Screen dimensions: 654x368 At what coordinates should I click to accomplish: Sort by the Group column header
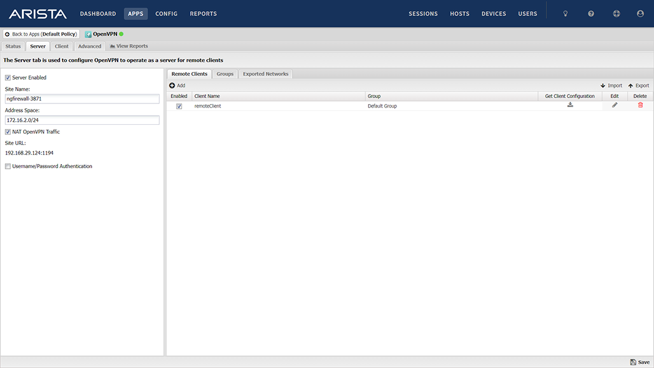[452, 96]
